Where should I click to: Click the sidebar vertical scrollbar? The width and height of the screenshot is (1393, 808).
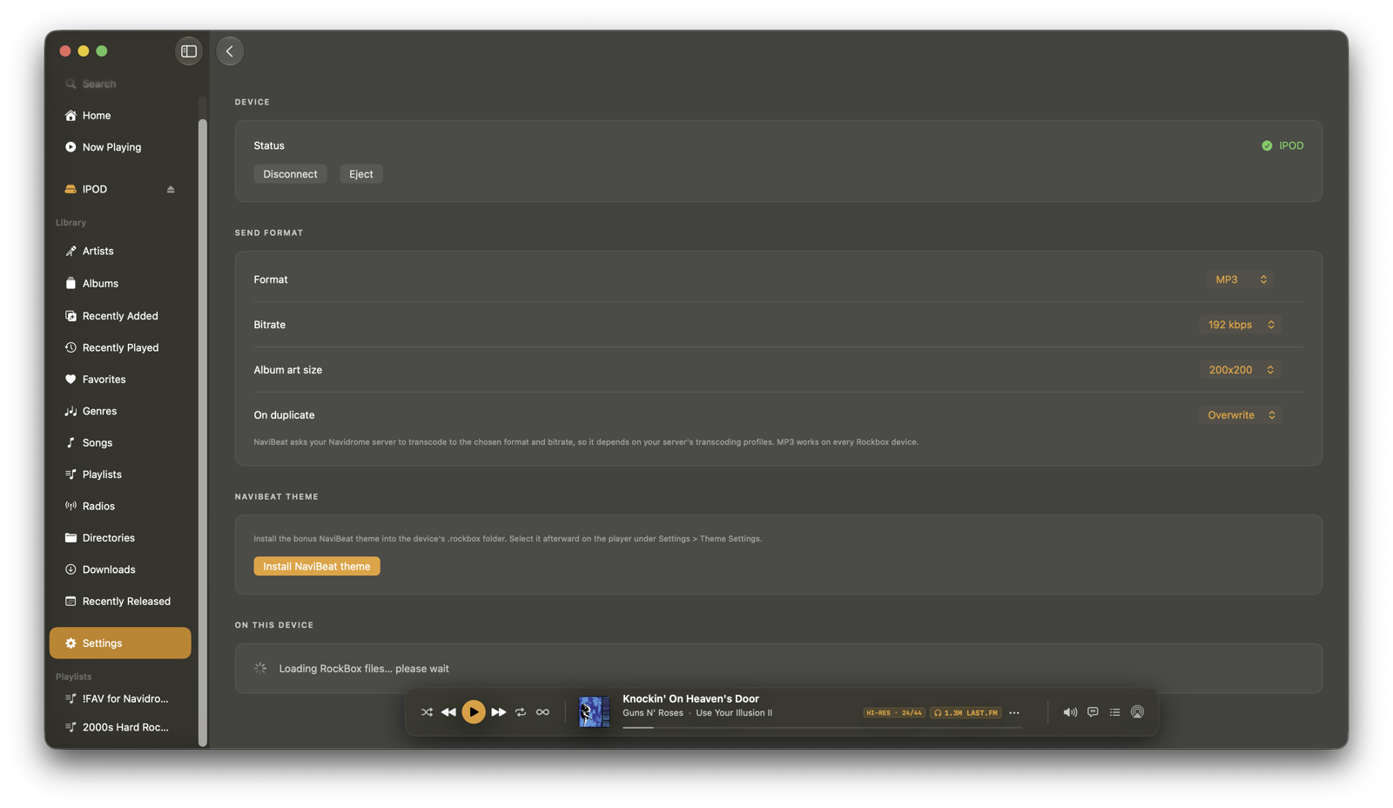[x=203, y=433]
